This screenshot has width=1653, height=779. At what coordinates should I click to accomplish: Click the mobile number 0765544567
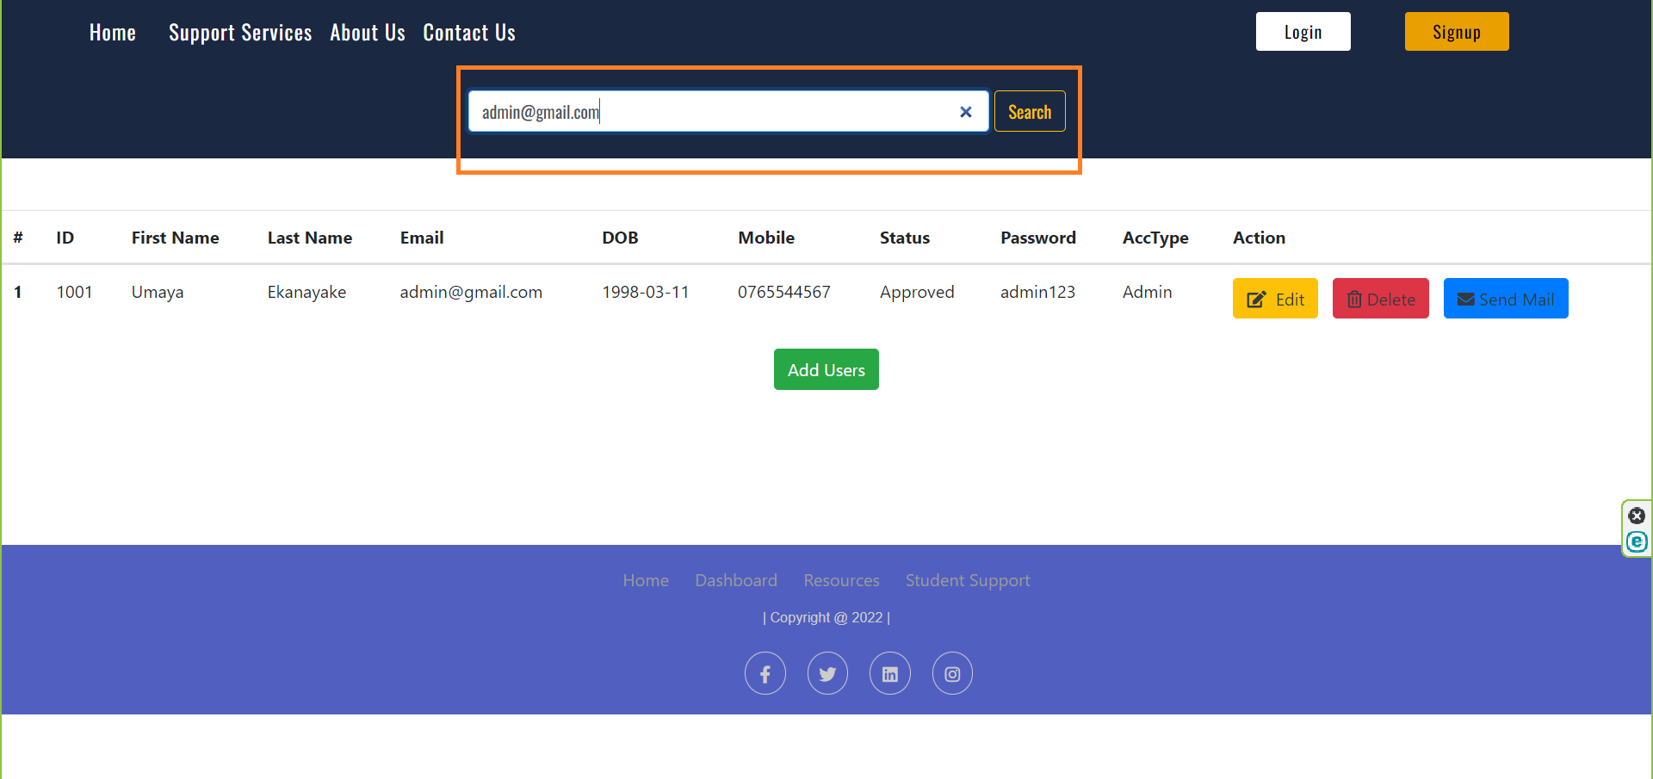pos(784,292)
